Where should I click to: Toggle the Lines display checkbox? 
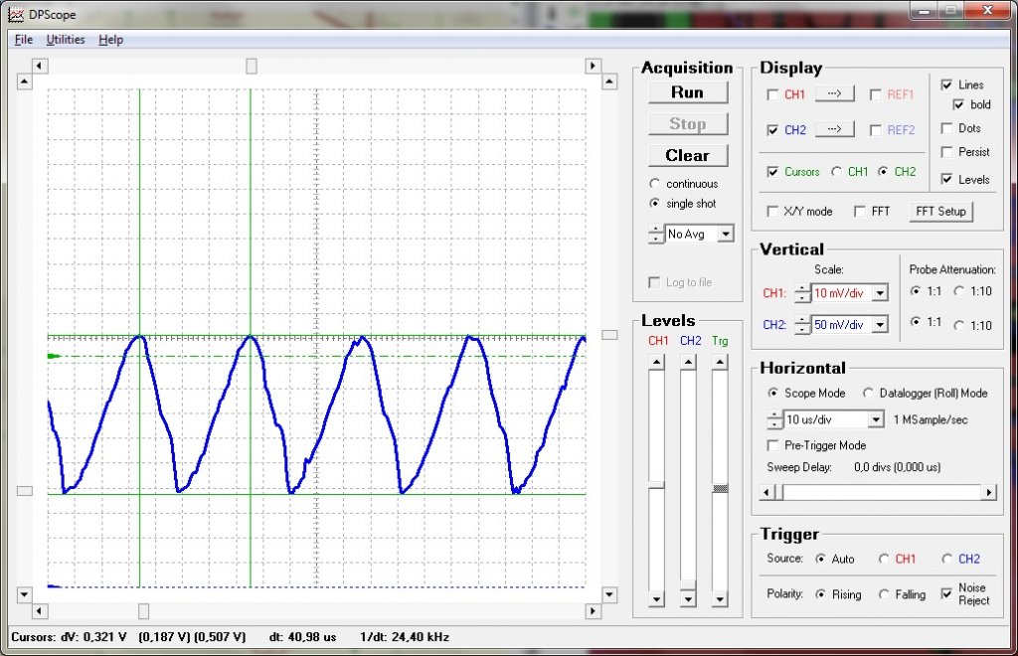946,84
